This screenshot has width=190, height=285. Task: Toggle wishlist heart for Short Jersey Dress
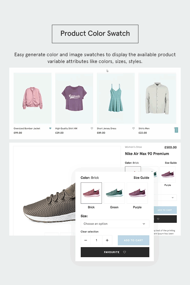(x=133, y=128)
